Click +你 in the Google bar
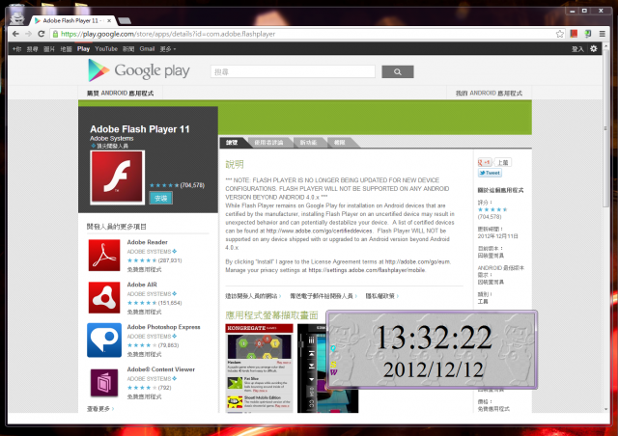Viewport: 618px width, 436px height. (16, 49)
